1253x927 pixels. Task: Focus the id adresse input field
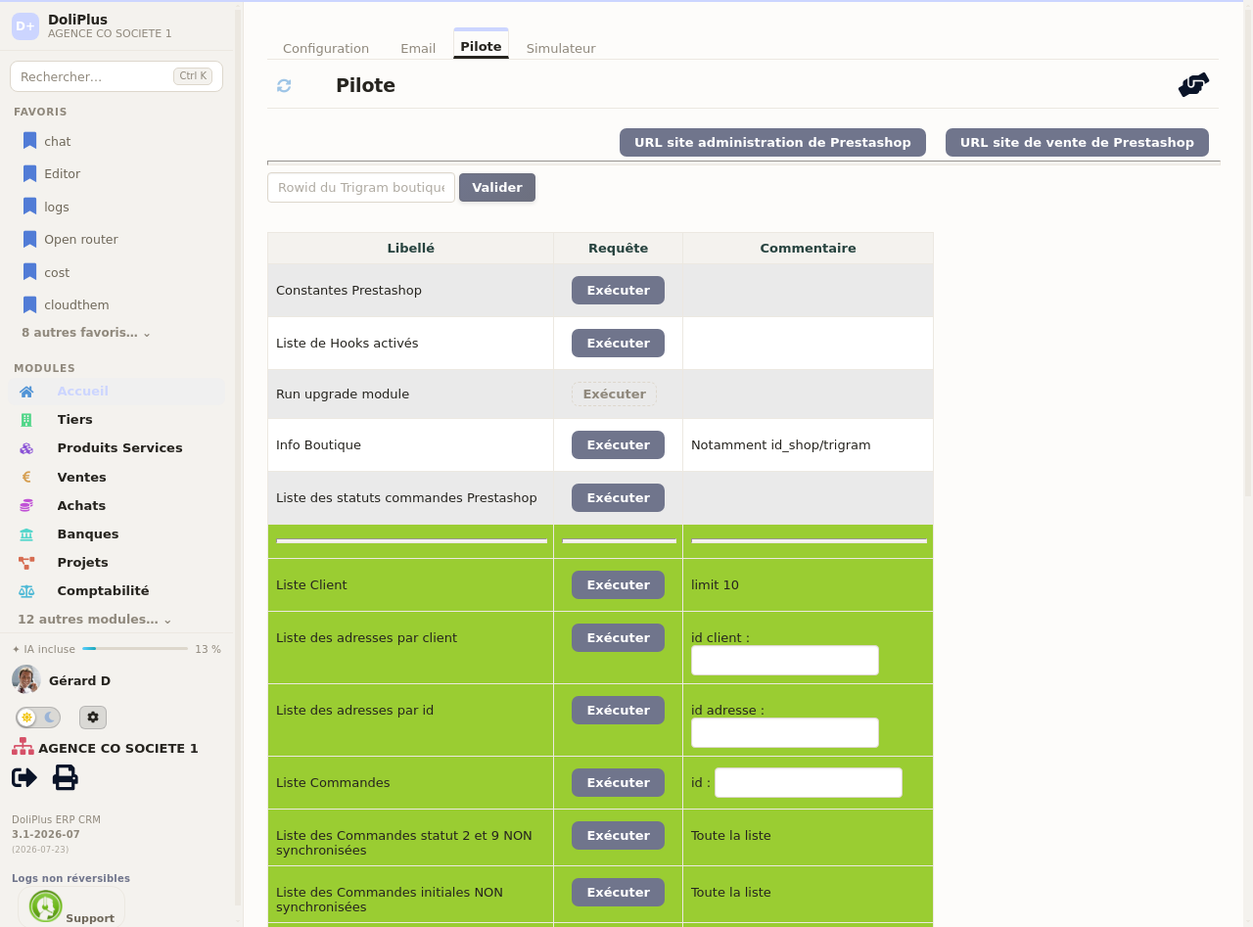click(x=785, y=733)
